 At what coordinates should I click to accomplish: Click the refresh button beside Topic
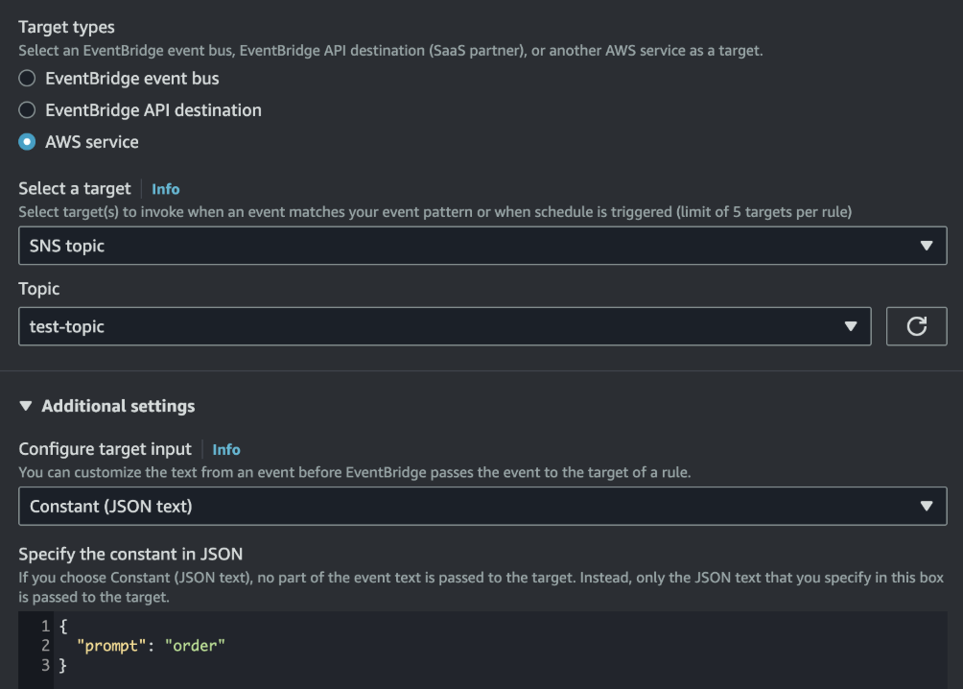click(916, 326)
